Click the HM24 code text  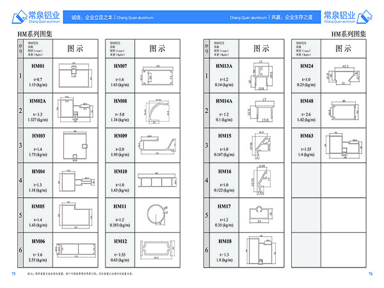point(307,66)
